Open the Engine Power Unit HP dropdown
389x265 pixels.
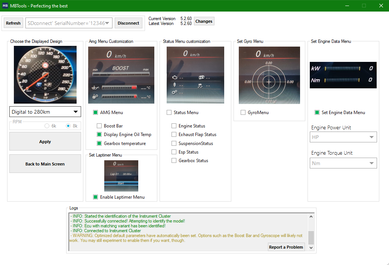(x=343, y=137)
